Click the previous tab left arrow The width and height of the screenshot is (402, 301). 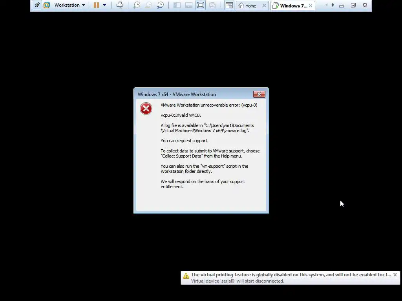[x=326, y=5]
